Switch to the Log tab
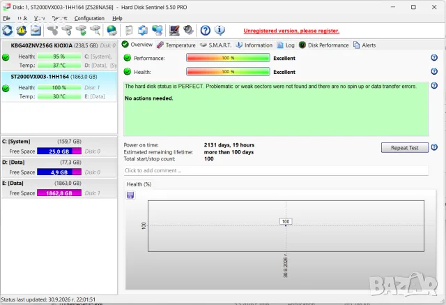446x305 pixels. point(286,45)
